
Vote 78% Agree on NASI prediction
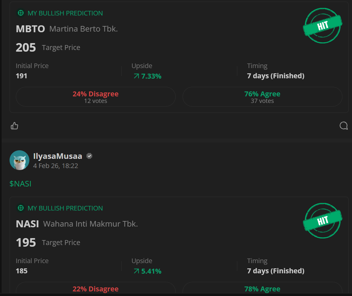point(262,288)
